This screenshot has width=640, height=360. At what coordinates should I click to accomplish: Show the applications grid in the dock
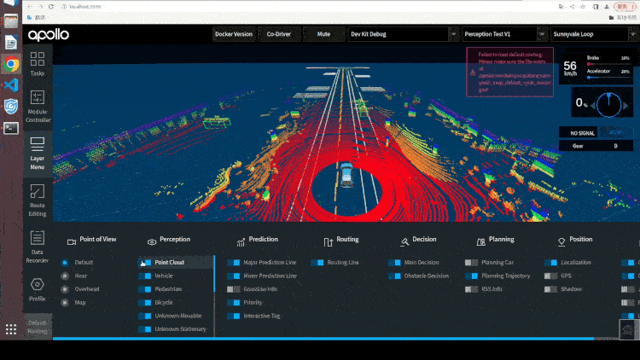11,329
